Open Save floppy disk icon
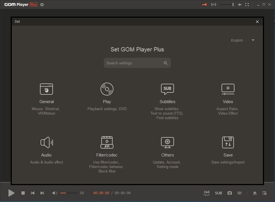This screenshot has width=275, height=202. [228, 142]
